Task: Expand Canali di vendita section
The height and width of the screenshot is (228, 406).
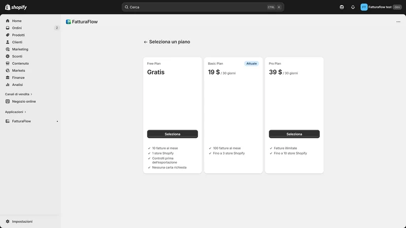Action: pos(18,94)
